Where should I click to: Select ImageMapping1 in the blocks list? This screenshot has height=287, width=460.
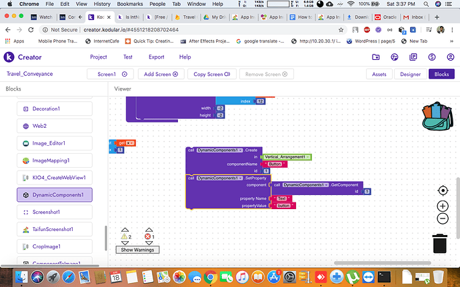point(54,160)
